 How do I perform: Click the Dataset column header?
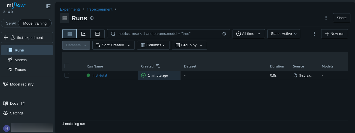[x=190, y=66]
